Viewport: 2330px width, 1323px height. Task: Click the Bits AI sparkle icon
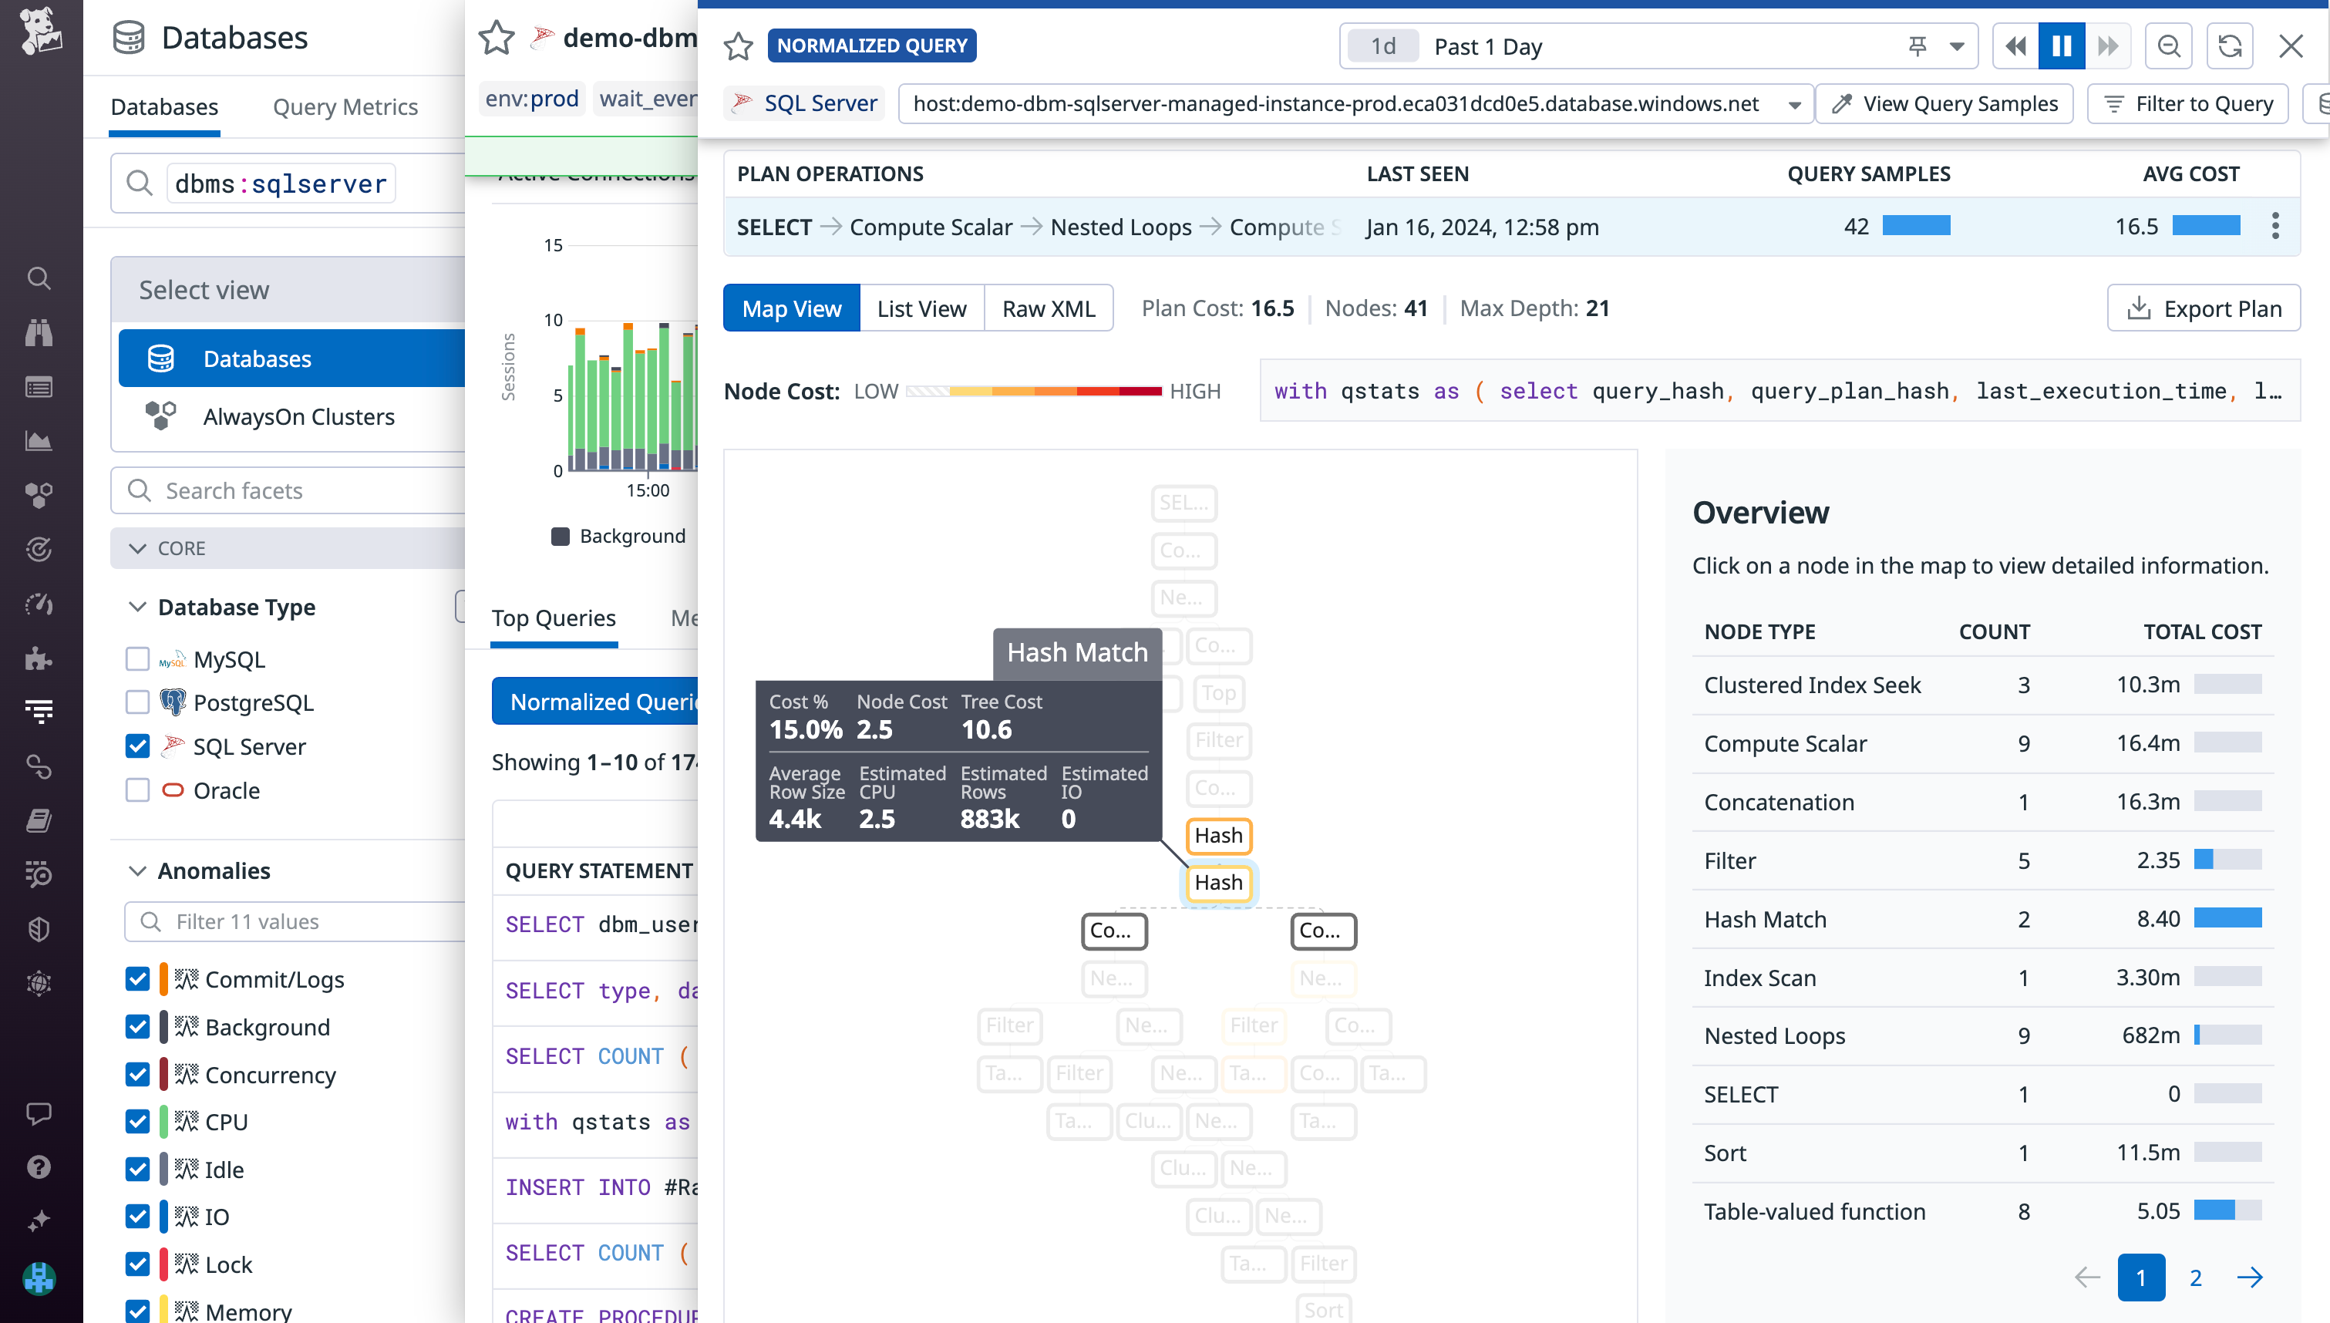[x=39, y=1220]
